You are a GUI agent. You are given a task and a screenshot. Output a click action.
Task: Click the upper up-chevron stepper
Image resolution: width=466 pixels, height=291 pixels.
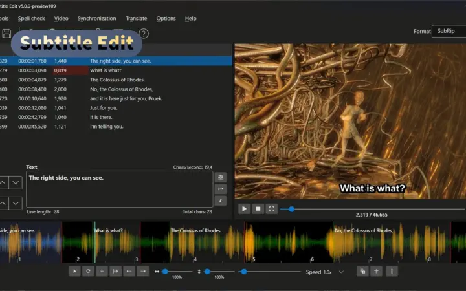tap(3, 182)
